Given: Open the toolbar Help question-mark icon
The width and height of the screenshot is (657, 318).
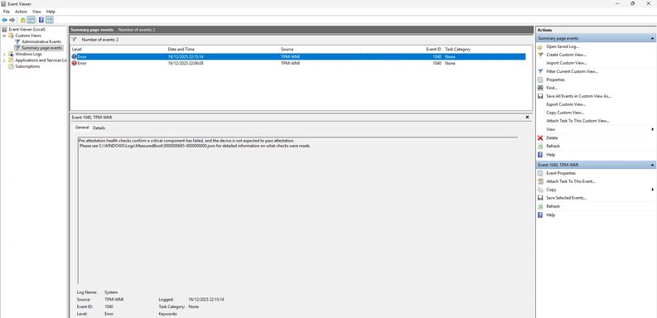Looking at the screenshot, I should [x=41, y=20].
